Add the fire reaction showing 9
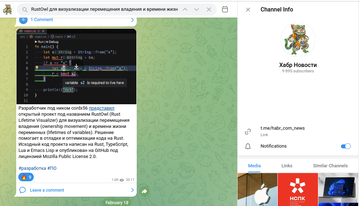Image resolution: width=360 pixels, height=206 pixels. pos(26,177)
